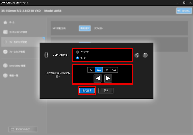
Task: Click the globe web icon
Action: click(x=145, y=55)
